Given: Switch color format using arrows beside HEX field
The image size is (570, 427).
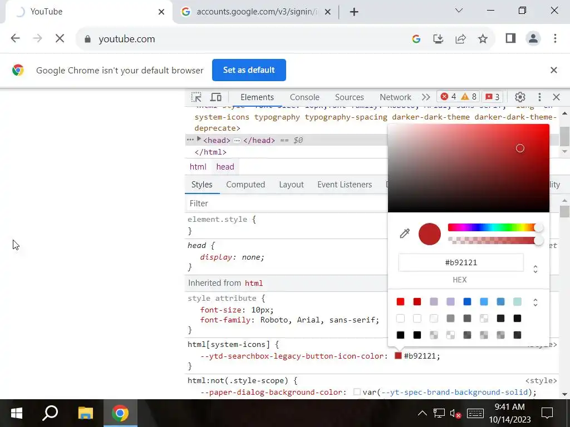Looking at the screenshot, I should [535, 269].
